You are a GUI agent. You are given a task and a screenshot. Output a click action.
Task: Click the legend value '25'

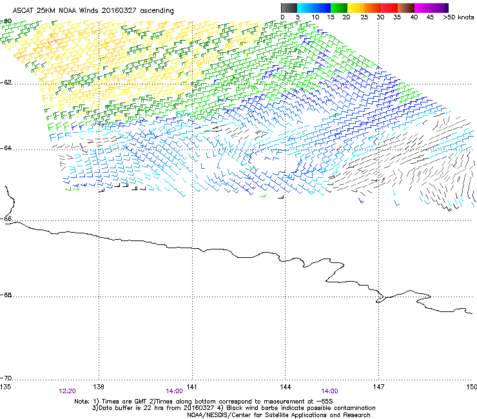point(364,17)
